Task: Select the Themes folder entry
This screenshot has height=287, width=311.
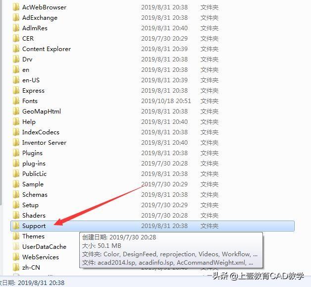Action: pyautogui.click(x=153, y=236)
